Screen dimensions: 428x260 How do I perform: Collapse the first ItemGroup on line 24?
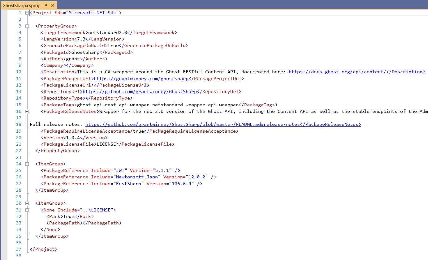click(27, 164)
